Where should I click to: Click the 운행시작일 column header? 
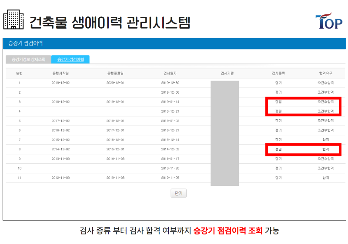60,73
